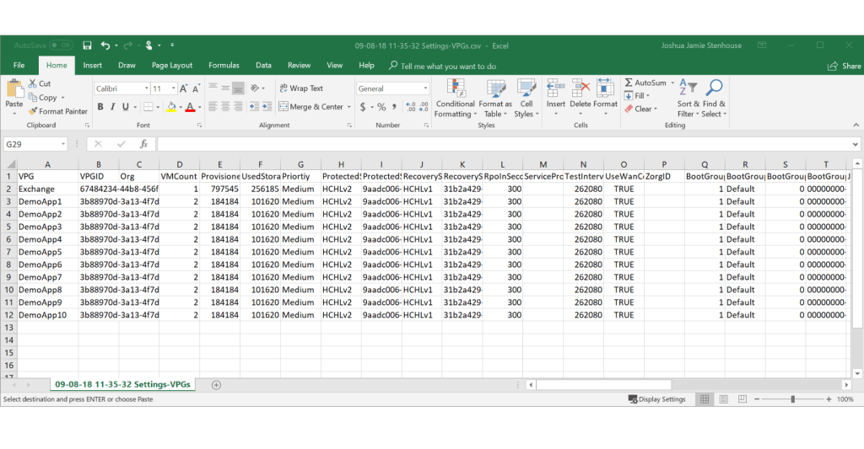
Task: Click the Increase Font Size icon
Action: click(x=182, y=88)
